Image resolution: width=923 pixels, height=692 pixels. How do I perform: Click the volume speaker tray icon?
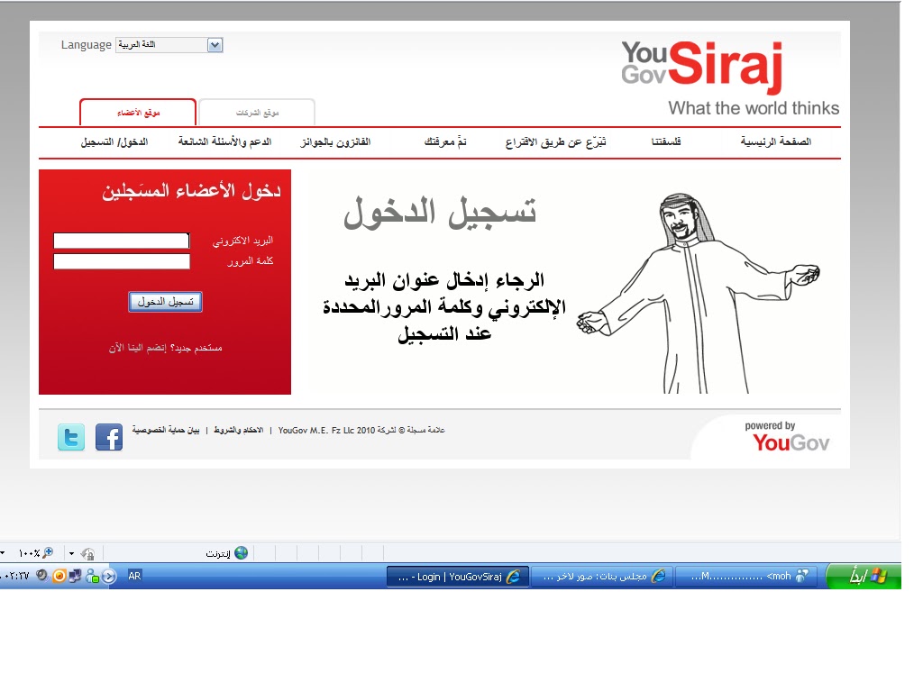tap(41, 576)
